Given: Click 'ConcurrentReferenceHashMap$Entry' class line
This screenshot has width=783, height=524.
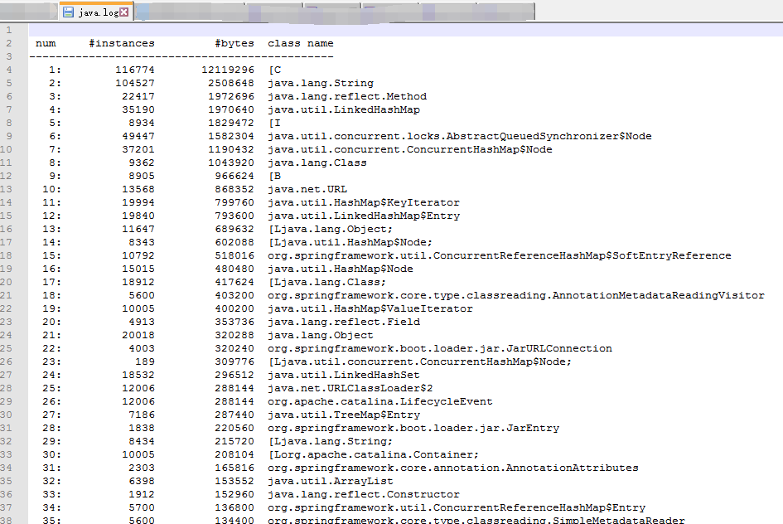Looking at the screenshot, I should pos(457,507).
